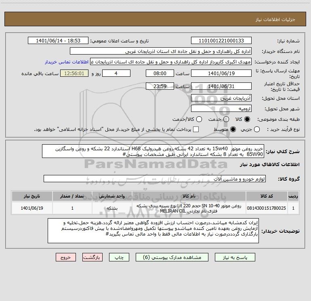Click the need number field 1101001221000133

pyautogui.click(x=221, y=41)
